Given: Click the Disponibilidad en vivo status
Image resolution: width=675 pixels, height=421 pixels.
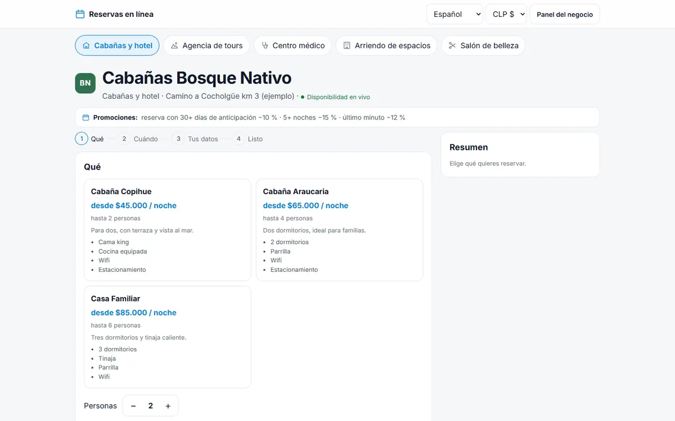Looking at the screenshot, I should click(335, 97).
